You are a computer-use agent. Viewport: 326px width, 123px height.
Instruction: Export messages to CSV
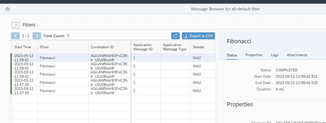pos(198,36)
